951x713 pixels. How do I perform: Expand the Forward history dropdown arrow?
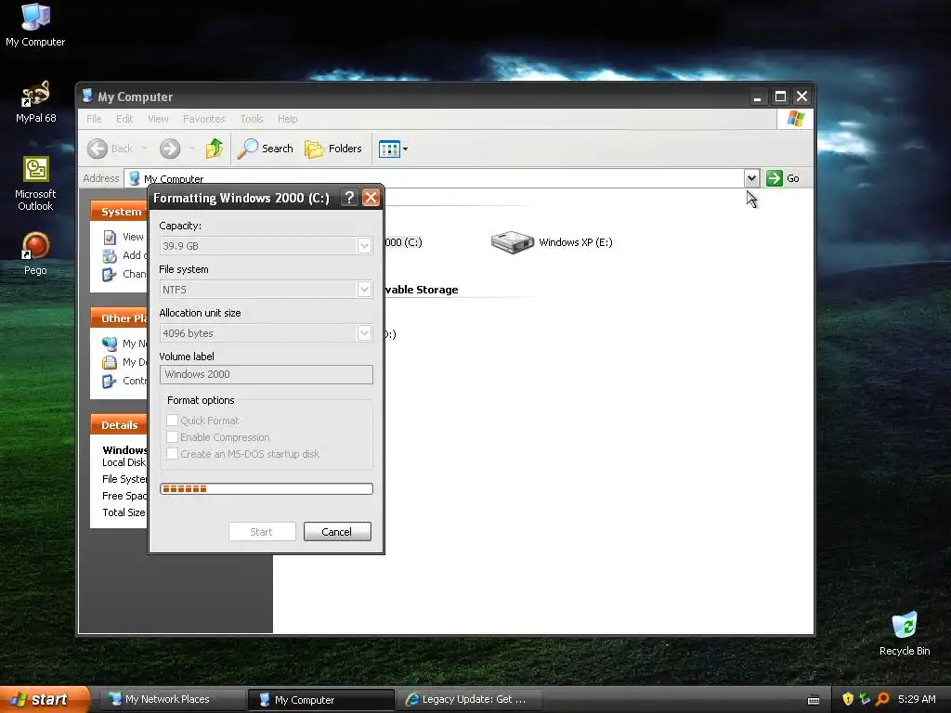pos(191,149)
